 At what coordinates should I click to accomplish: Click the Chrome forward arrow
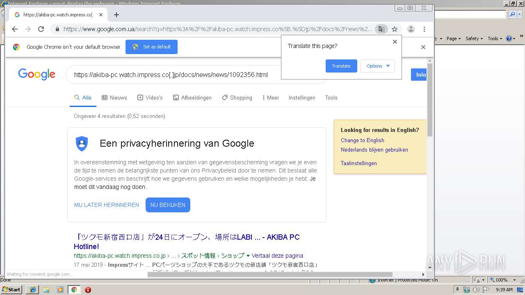[x=28, y=29]
